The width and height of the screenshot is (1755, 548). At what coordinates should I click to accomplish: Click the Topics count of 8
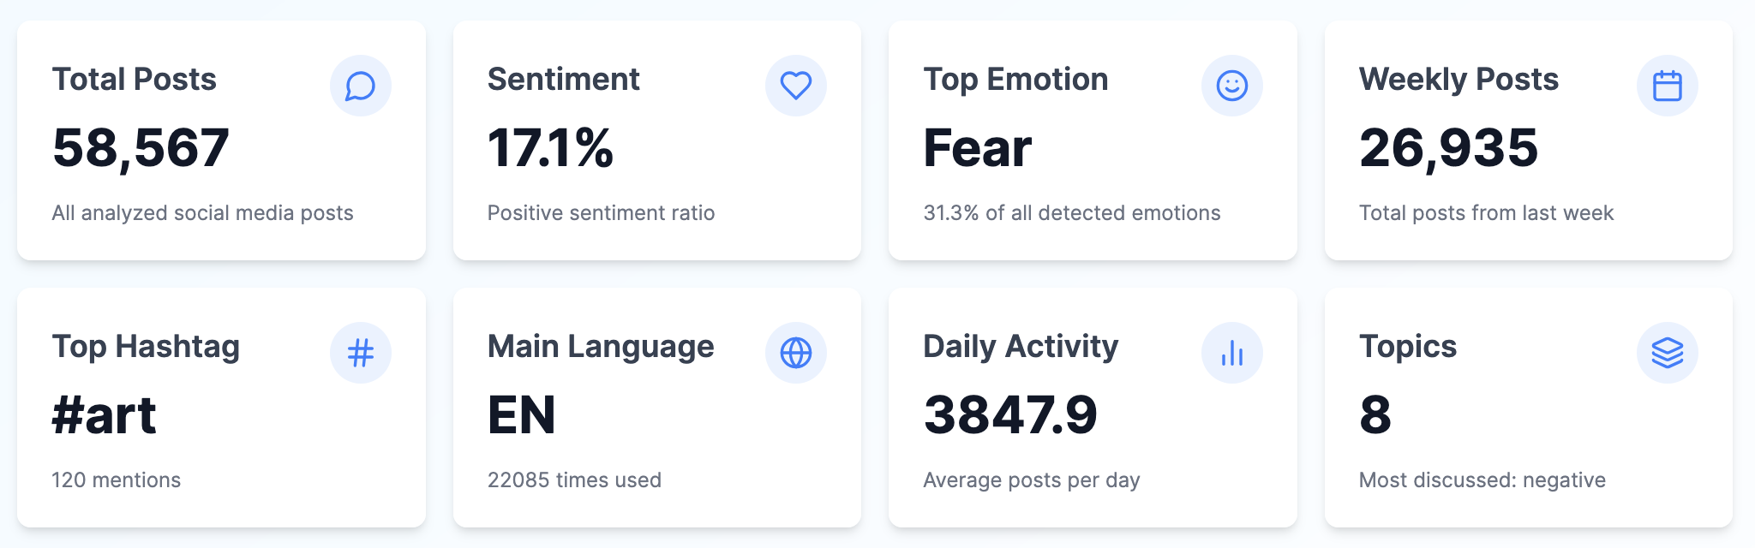pyautogui.click(x=1375, y=415)
